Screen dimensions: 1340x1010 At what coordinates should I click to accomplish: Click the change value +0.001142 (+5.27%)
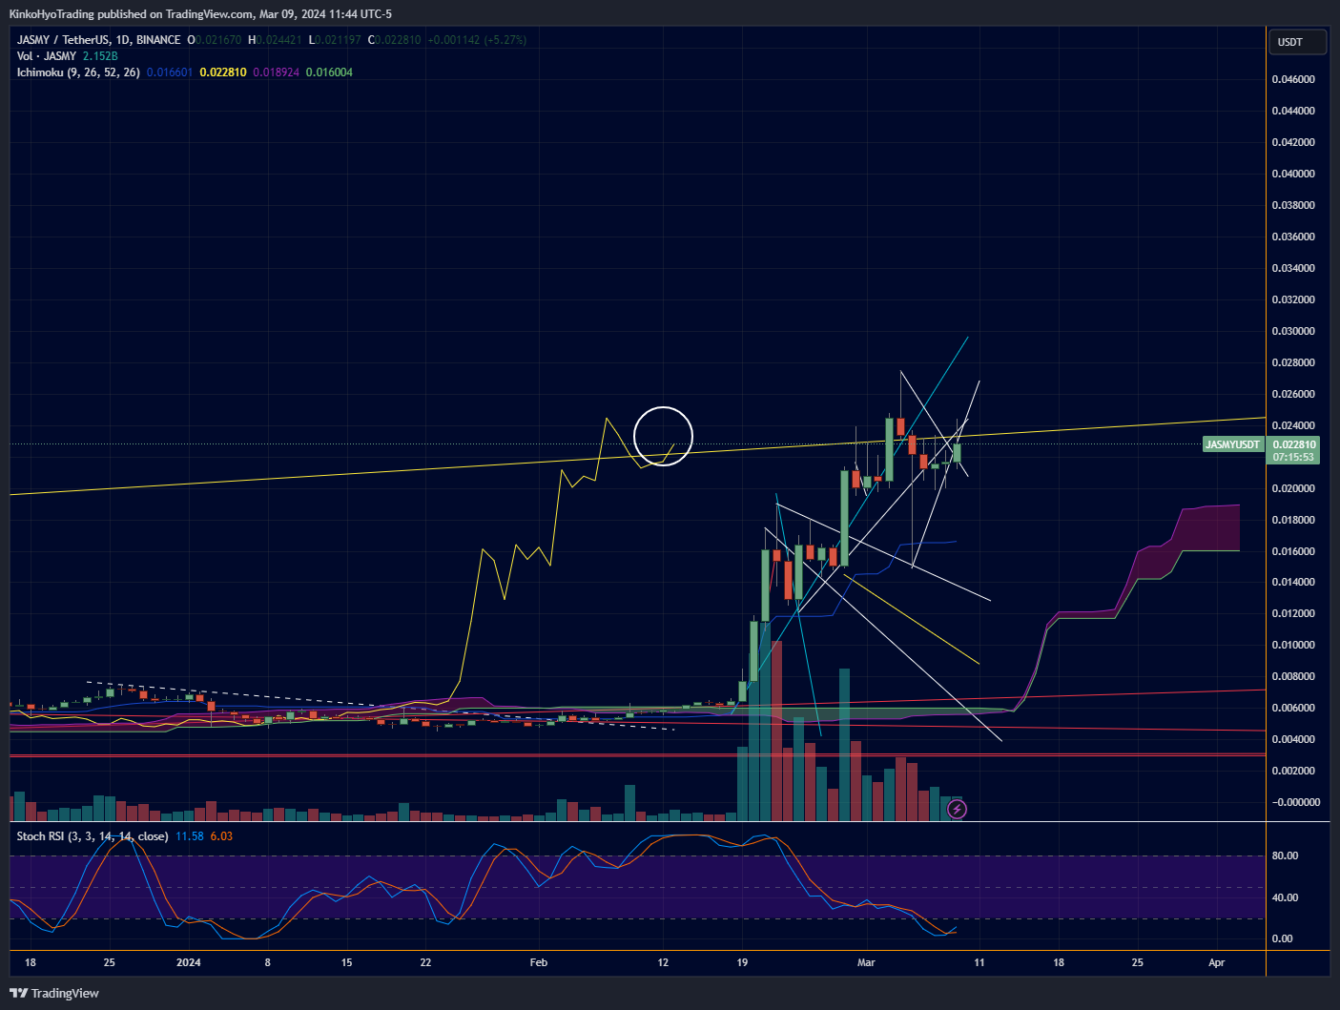(x=477, y=40)
